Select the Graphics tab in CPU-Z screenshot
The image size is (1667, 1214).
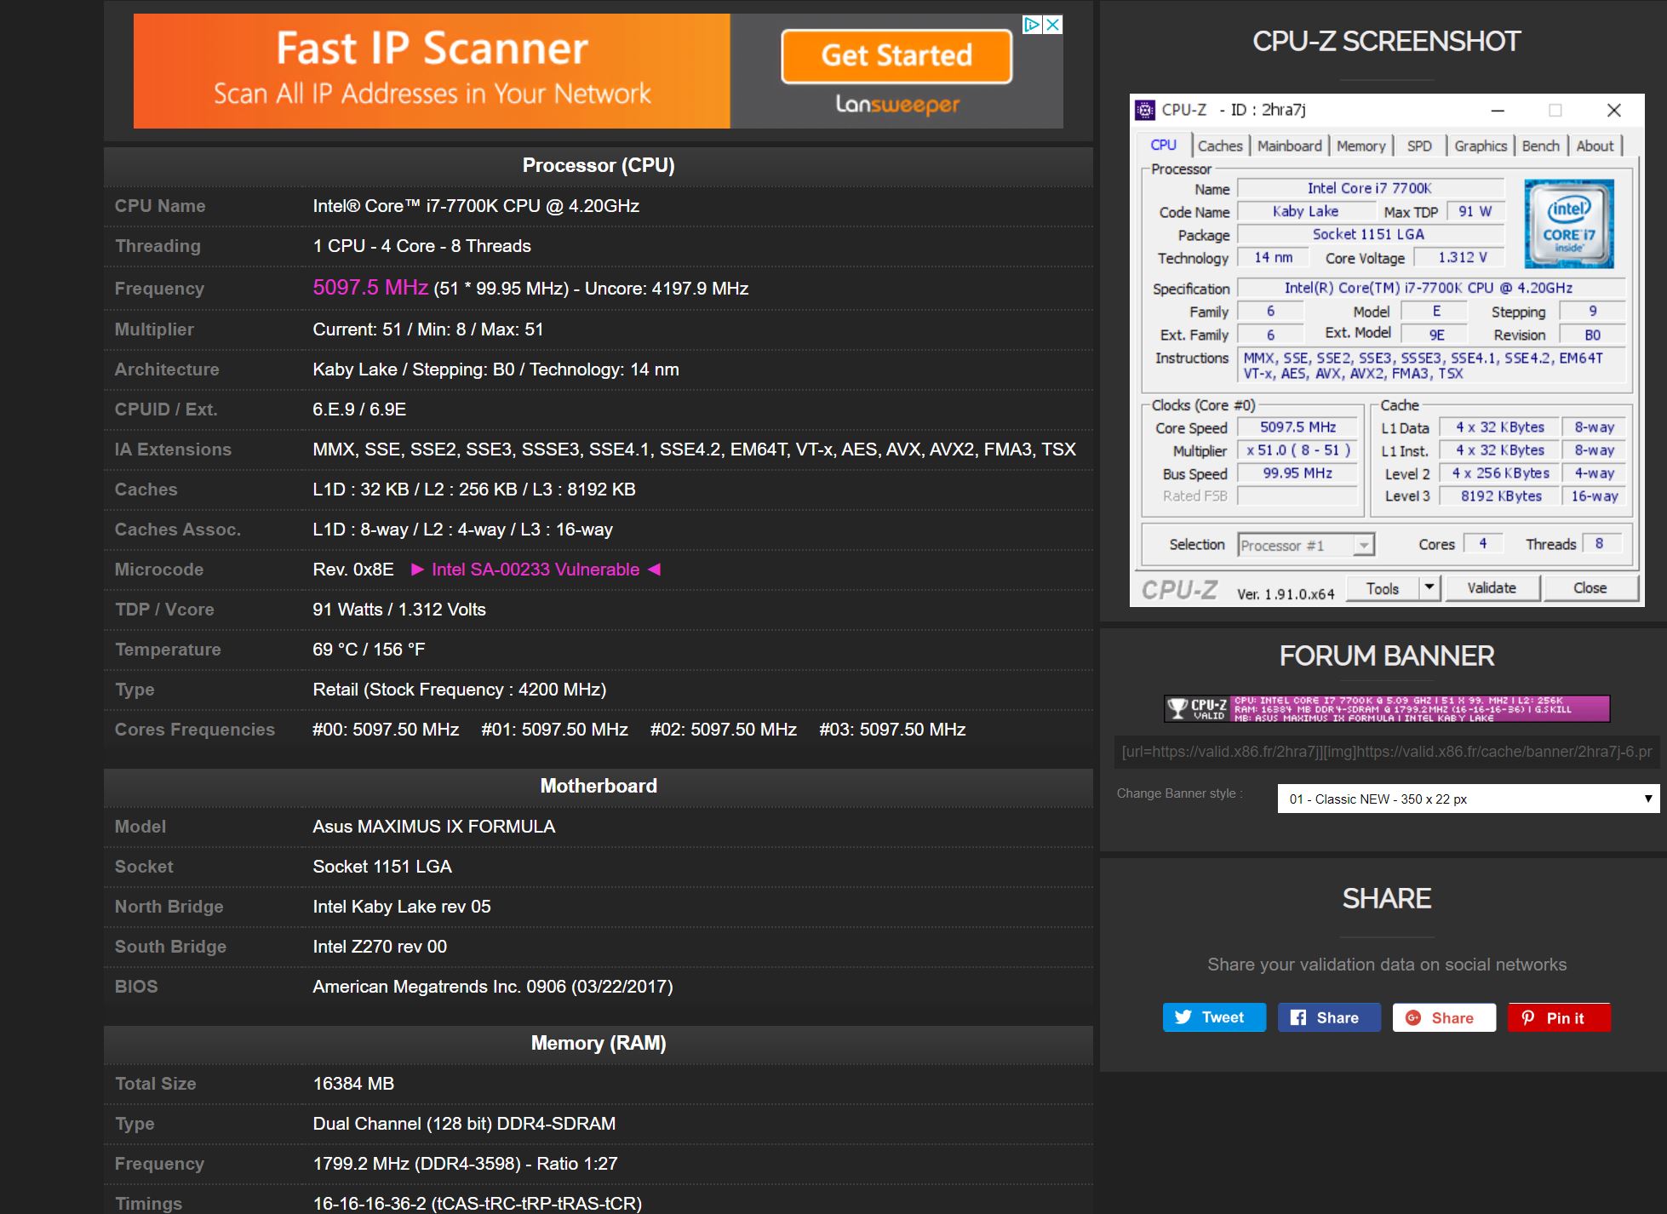(x=1481, y=146)
